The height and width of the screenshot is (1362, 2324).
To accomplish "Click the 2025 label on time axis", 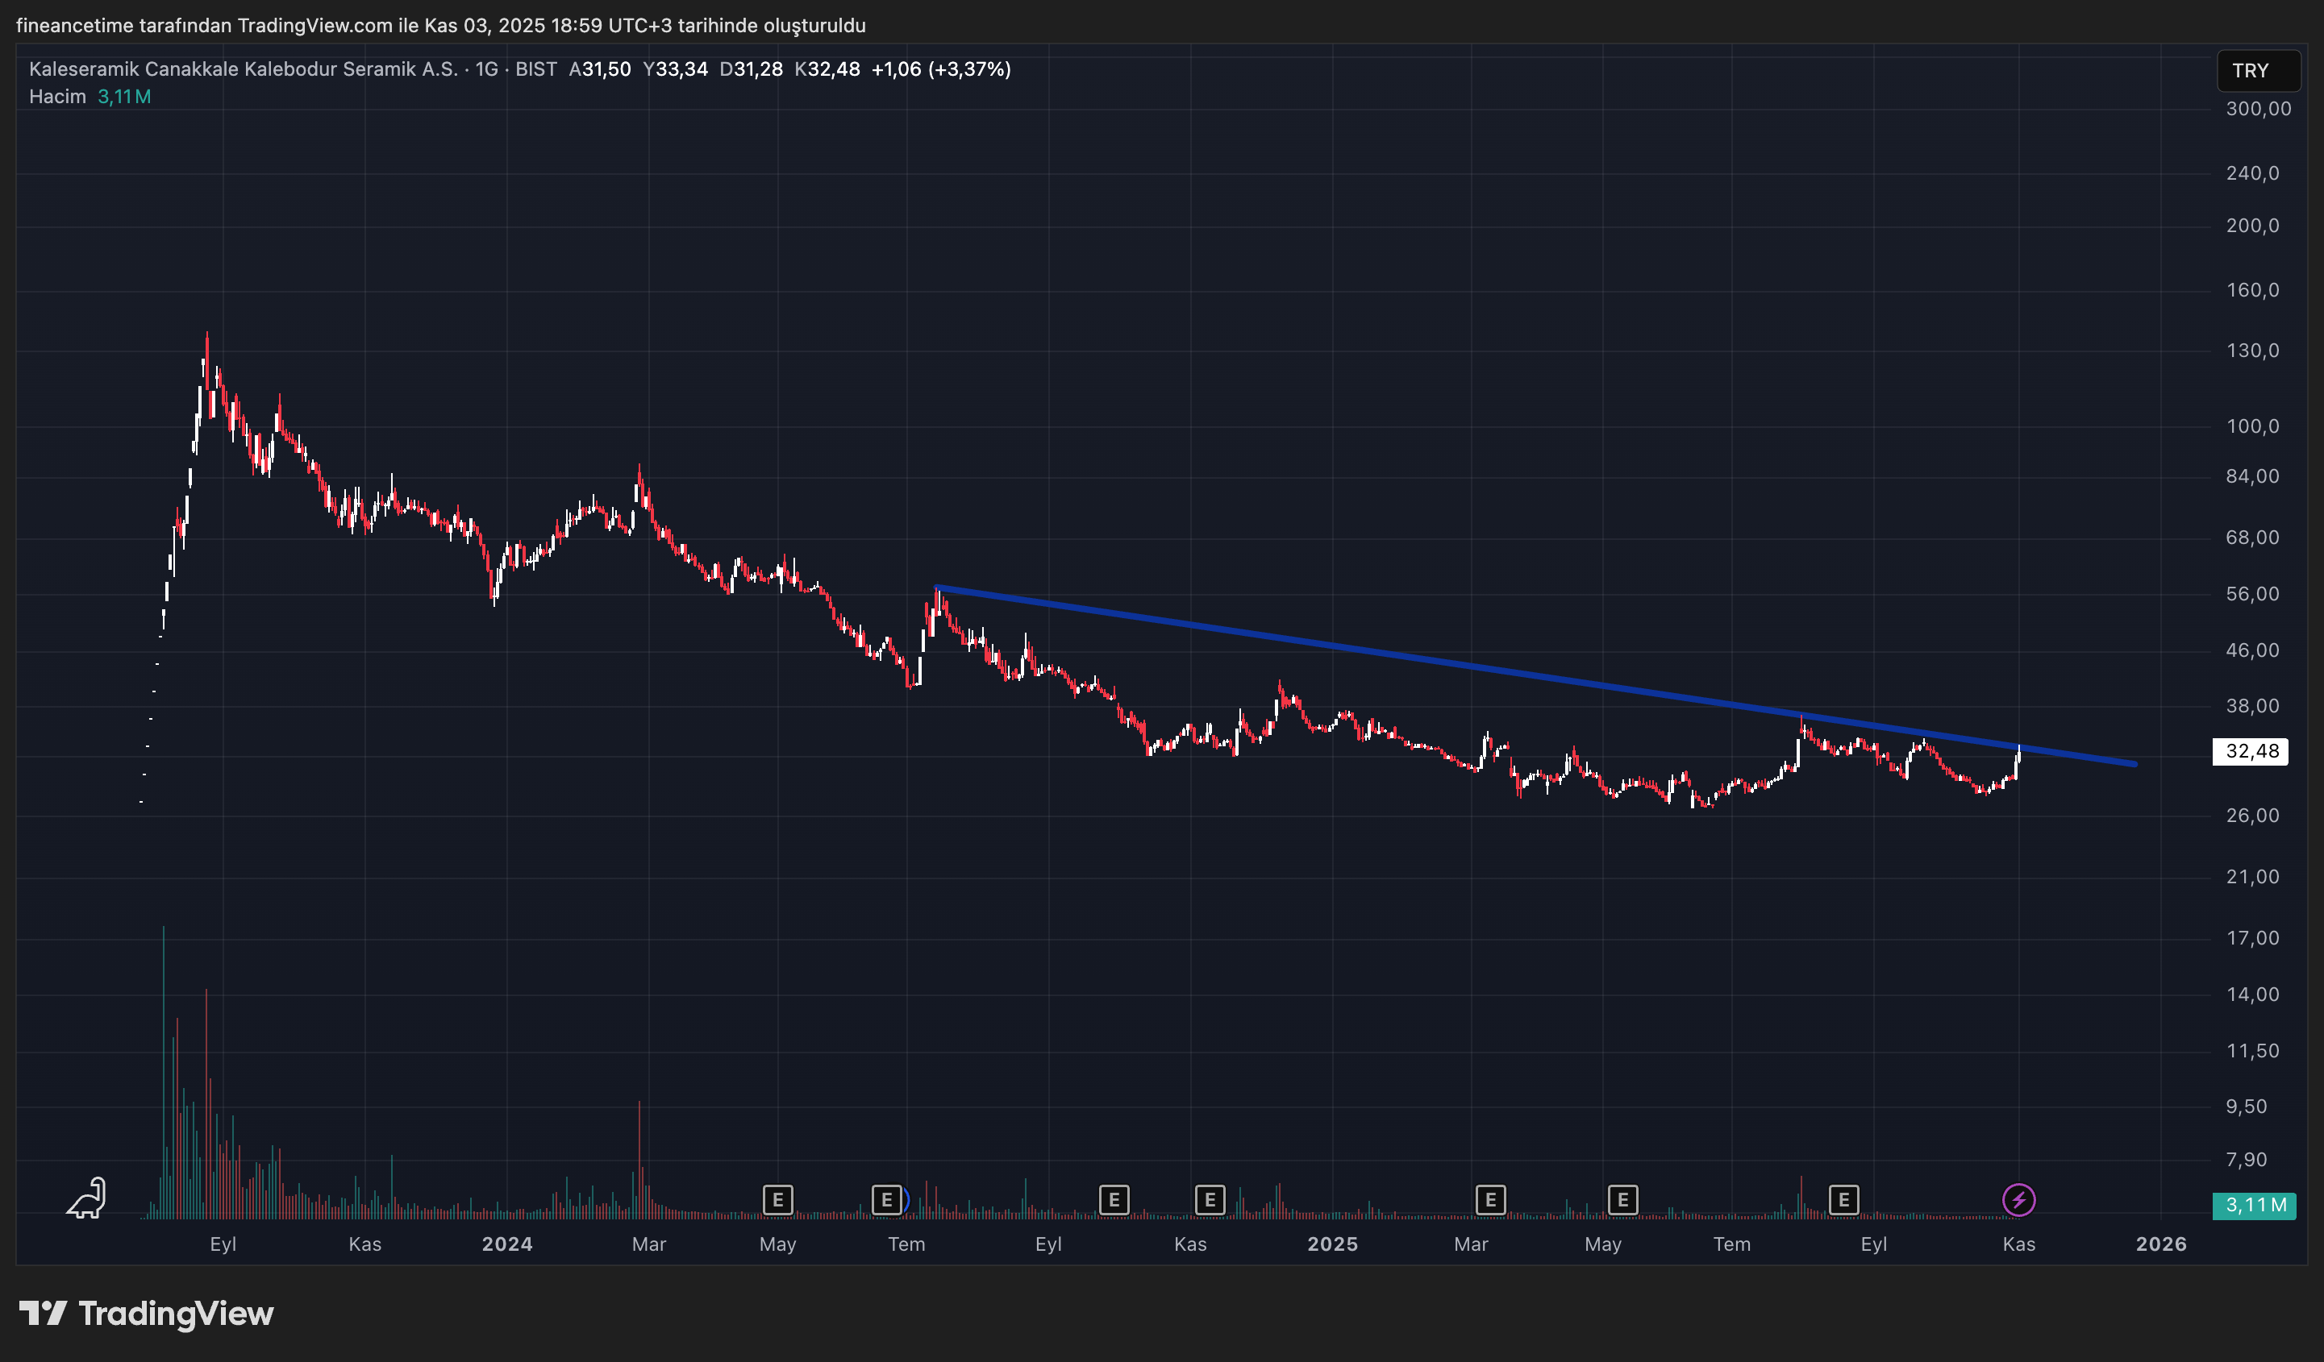I will pyautogui.click(x=1333, y=1244).
